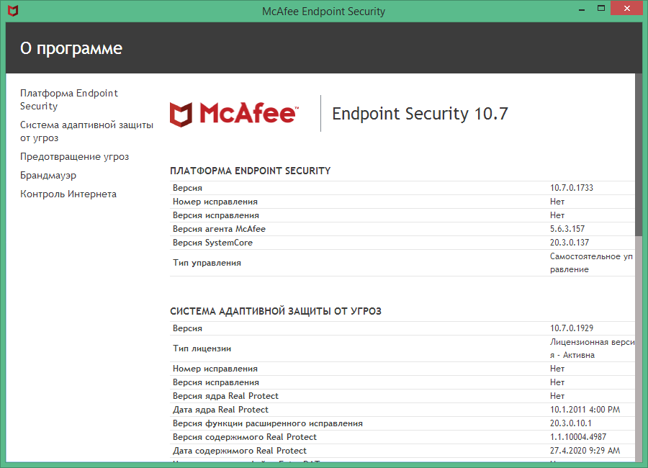648x468 pixels.
Task: Select date value 27.4.2020 9:29 AM
Action: [585, 451]
